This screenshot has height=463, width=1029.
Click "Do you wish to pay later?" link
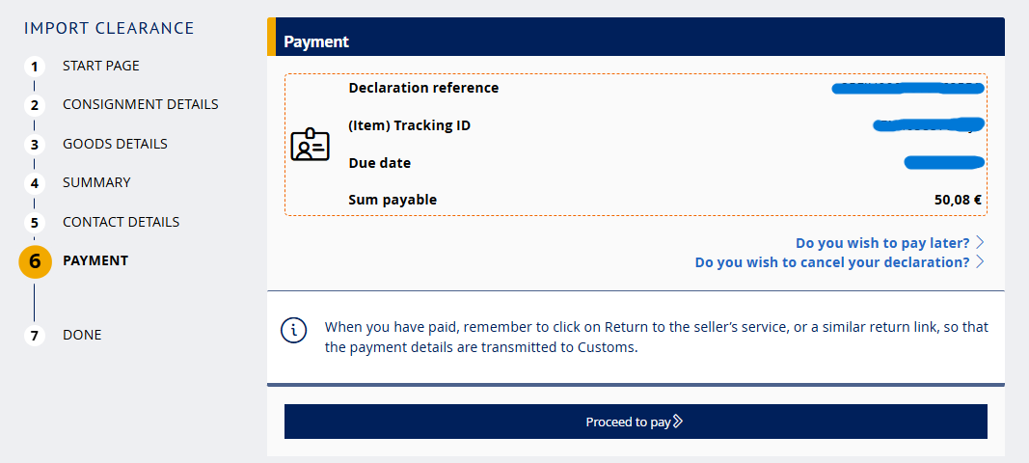[x=881, y=242]
